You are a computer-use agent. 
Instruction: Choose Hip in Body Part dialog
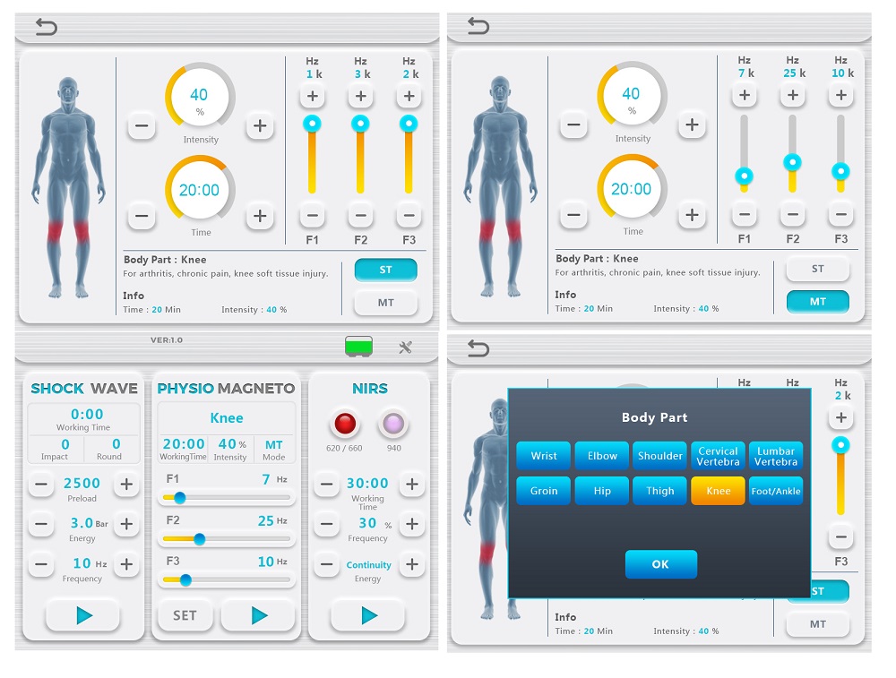pyautogui.click(x=602, y=491)
